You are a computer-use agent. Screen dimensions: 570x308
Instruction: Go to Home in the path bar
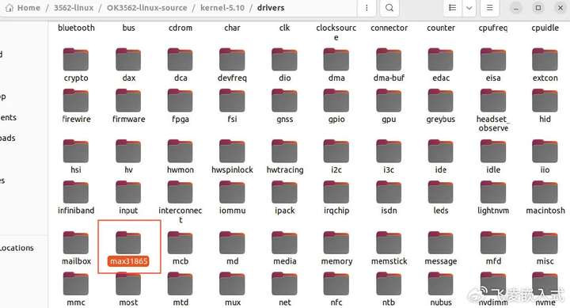click(23, 8)
